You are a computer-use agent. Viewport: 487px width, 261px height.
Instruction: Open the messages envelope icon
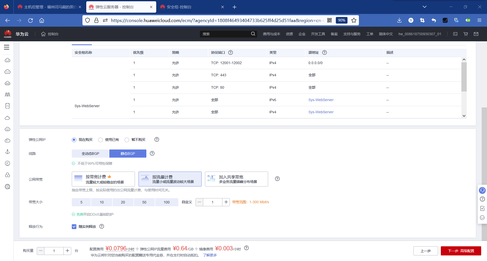point(476,34)
